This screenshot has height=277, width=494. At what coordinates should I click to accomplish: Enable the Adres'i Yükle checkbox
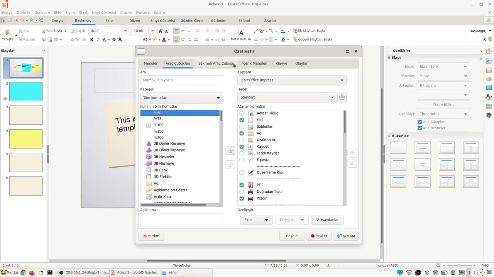242,113
